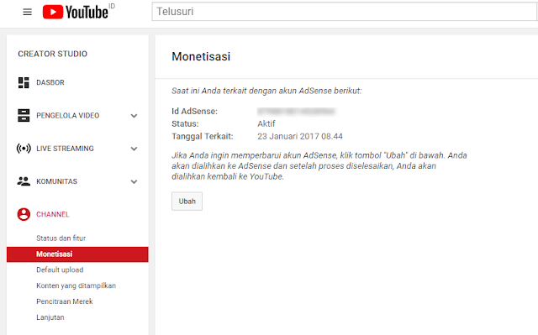Open Konten yang ditampilkan page
Viewport: 538px width, 335px height.
pos(76,285)
